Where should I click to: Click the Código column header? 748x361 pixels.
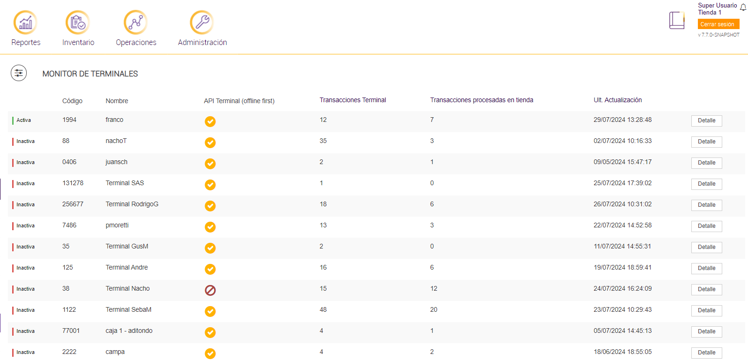click(72, 101)
